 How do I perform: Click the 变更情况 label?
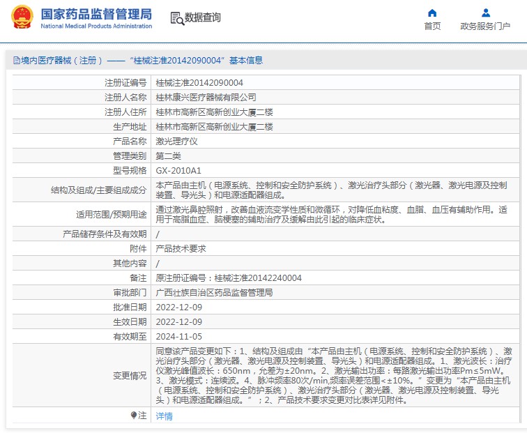130,376
